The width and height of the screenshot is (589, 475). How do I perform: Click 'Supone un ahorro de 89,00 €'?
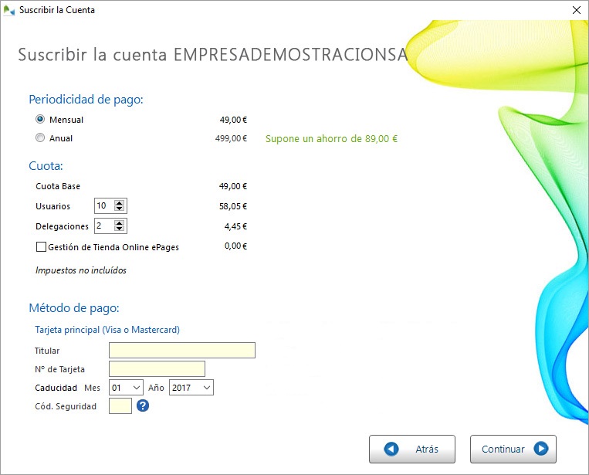pyautogui.click(x=331, y=139)
